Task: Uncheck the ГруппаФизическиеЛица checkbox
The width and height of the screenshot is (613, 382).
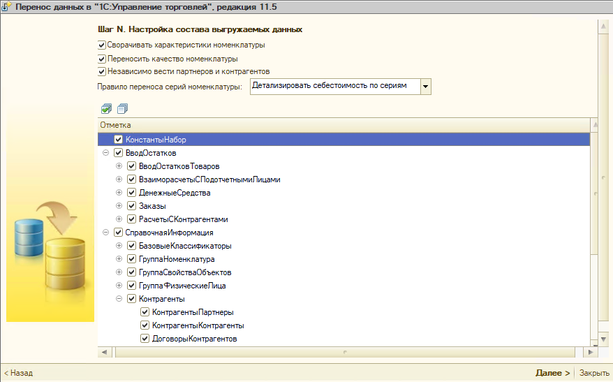Action: click(132, 286)
